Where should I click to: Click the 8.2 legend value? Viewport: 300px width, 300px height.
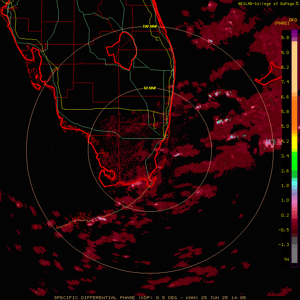285,67
